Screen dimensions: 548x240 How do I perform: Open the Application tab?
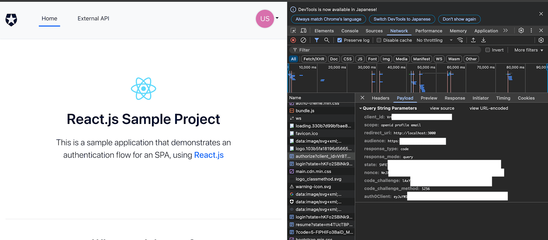point(486,31)
